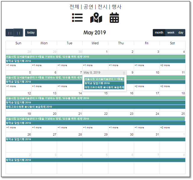Open 창덕궁 달빛기행 2019 bar in May 5 week
193x180 pixels.
(44, 82)
